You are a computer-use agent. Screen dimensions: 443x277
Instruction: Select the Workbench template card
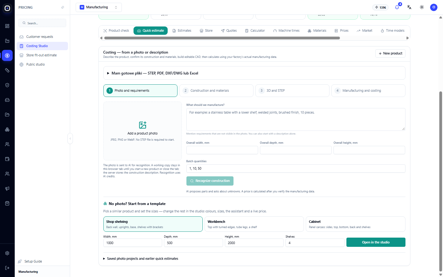[254, 224]
